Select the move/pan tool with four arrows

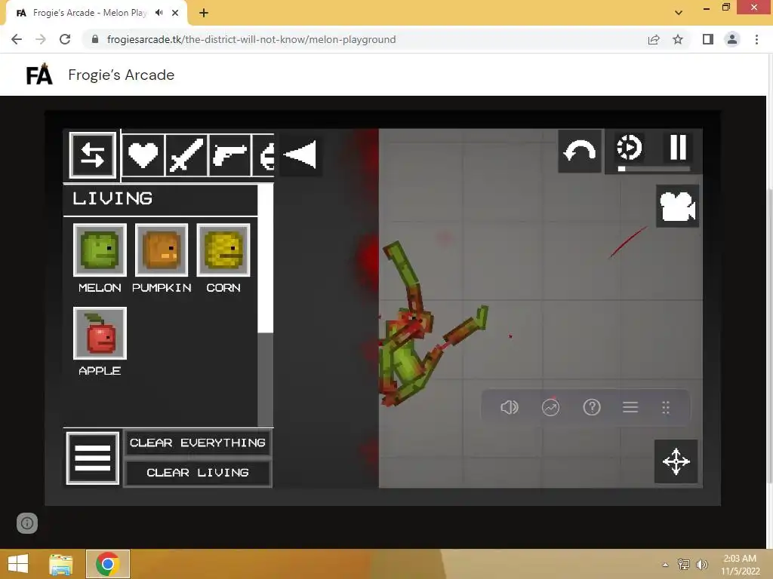676,461
